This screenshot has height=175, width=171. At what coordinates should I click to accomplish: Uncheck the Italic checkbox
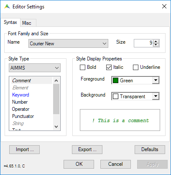109,67
